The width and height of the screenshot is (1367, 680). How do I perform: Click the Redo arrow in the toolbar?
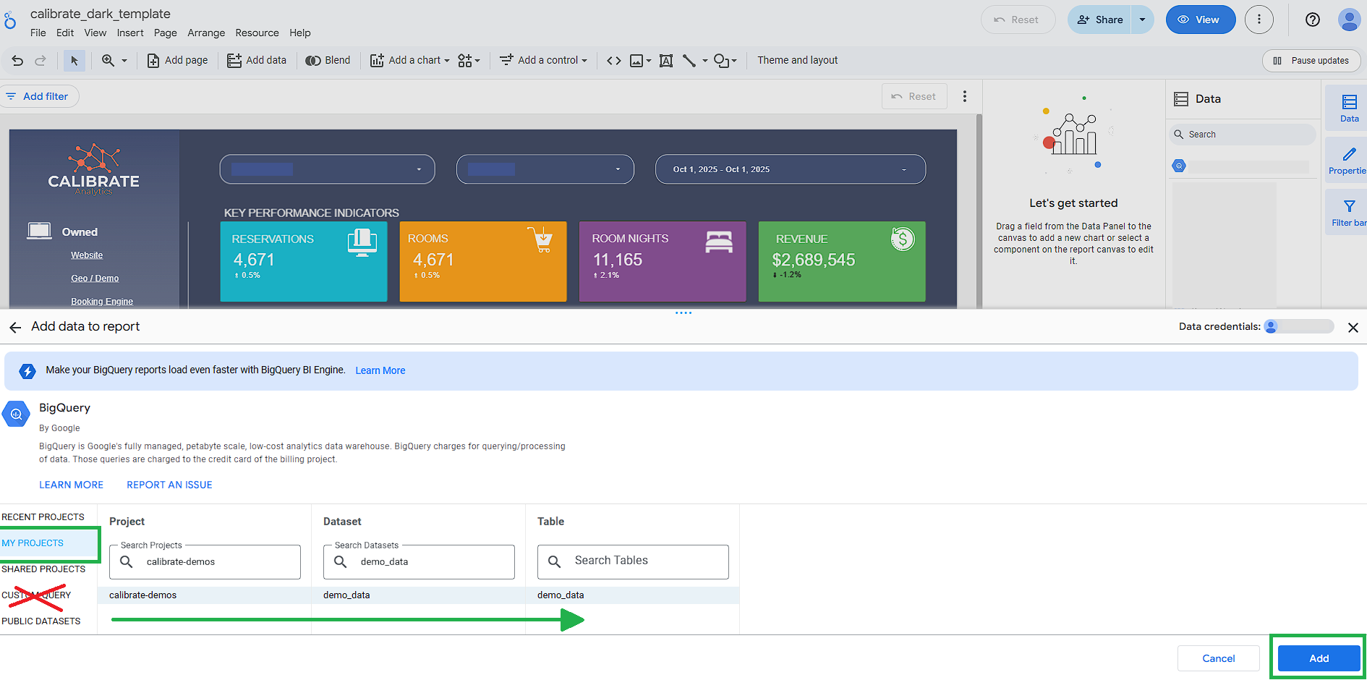(x=41, y=61)
